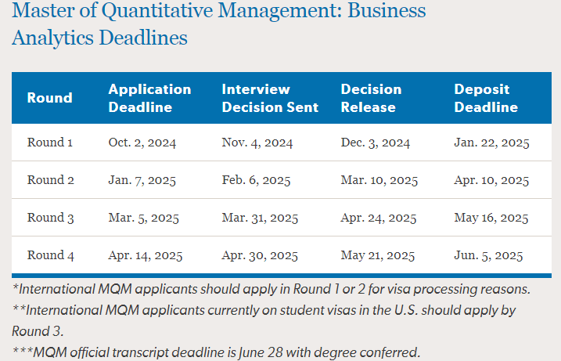Select the Mar. 10, 2025 decision release
561x361 pixels.
click(x=379, y=180)
